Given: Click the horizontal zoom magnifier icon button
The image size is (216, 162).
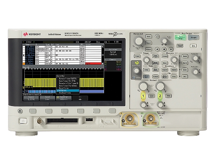Looking at the screenshot, I should 157,36.
